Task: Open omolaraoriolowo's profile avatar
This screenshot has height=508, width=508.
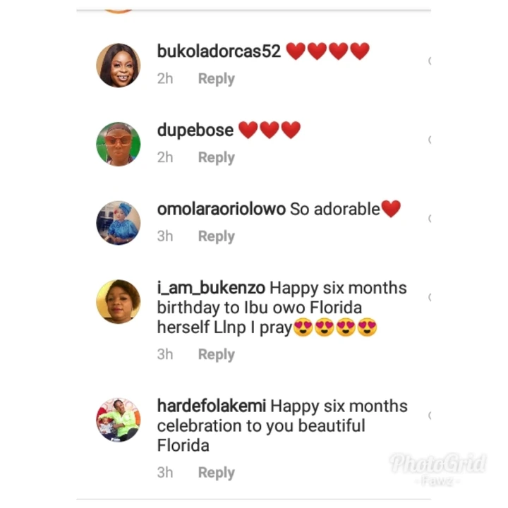Action: coord(119,222)
